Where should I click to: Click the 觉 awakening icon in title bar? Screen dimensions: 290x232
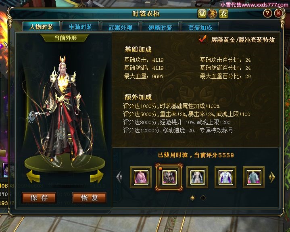coord(202,13)
